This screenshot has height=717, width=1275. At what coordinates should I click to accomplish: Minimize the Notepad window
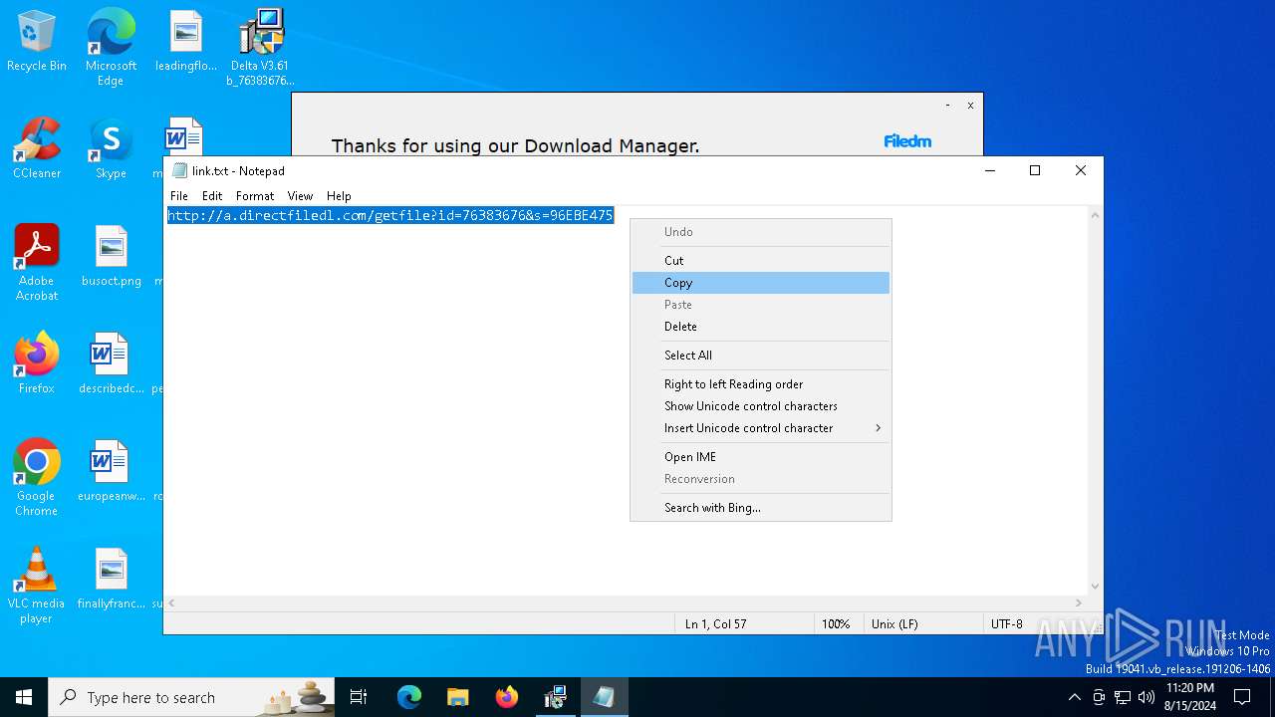(x=990, y=170)
